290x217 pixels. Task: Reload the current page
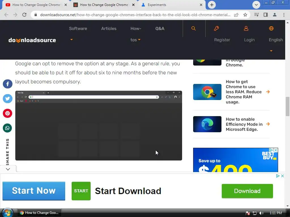click(24, 15)
